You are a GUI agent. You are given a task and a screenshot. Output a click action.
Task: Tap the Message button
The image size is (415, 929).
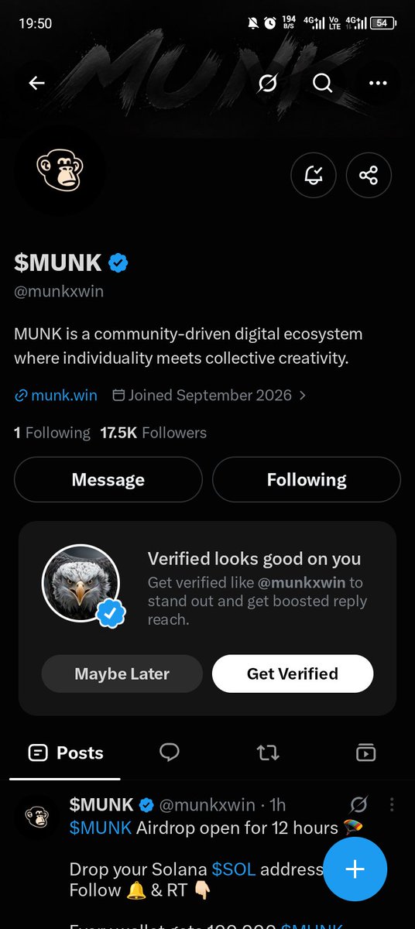click(108, 480)
